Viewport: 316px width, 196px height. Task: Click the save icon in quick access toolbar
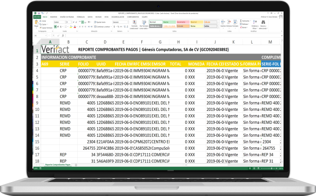click(39, 13)
